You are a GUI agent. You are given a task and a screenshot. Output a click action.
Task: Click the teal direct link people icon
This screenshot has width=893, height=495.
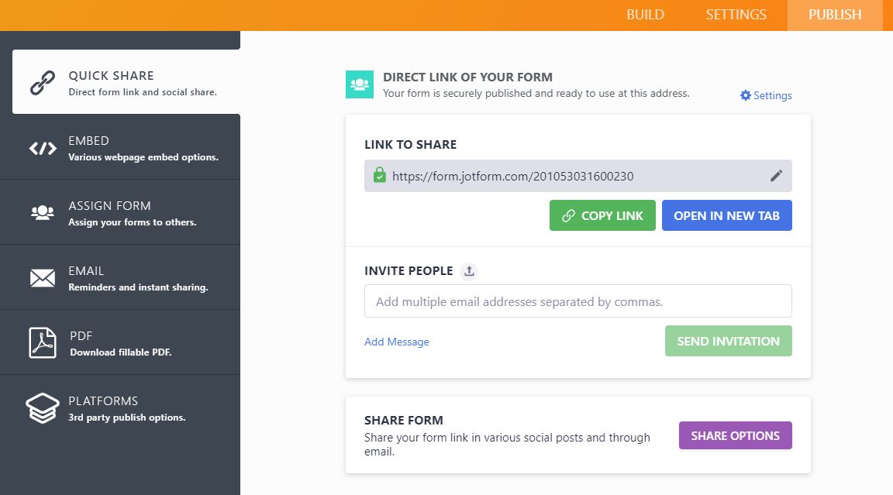click(360, 84)
